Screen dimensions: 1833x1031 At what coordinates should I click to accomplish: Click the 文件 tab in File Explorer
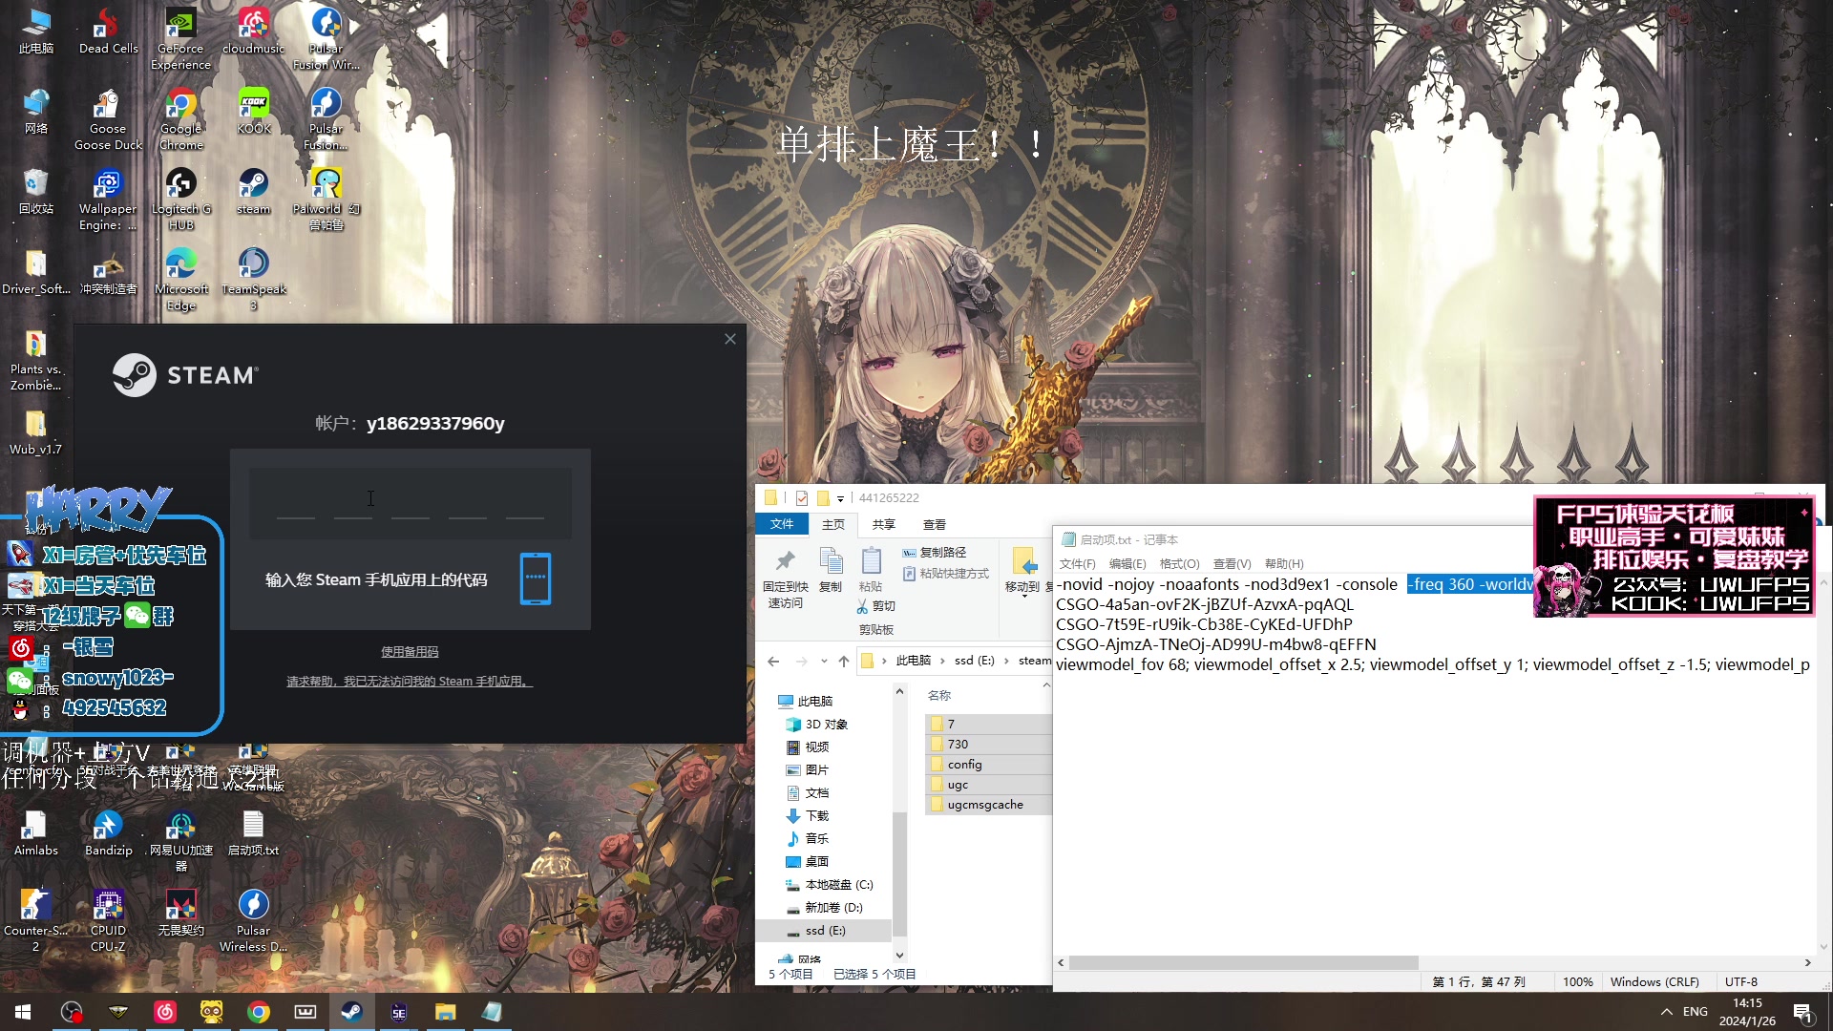pyautogui.click(x=782, y=524)
